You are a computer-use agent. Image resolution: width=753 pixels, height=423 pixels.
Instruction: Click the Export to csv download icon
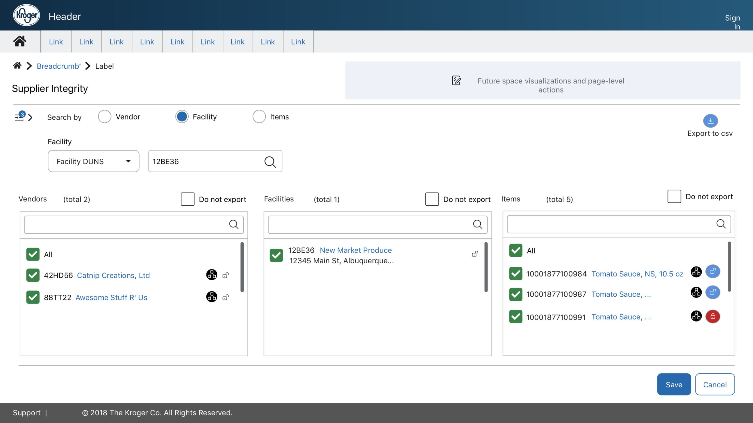tap(710, 121)
